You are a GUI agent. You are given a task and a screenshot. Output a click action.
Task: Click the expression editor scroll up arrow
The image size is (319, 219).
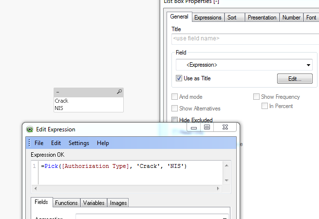pos(226,166)
